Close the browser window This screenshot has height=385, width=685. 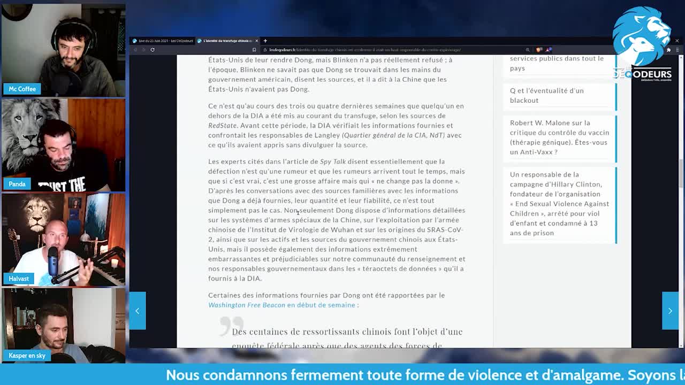click(677, 41)
